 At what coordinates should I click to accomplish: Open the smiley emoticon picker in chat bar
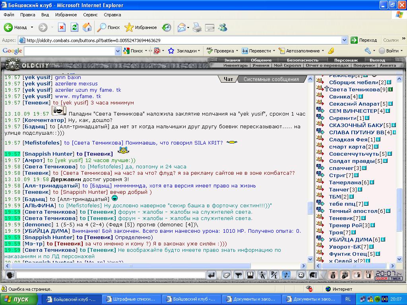[x=300, y=275]
